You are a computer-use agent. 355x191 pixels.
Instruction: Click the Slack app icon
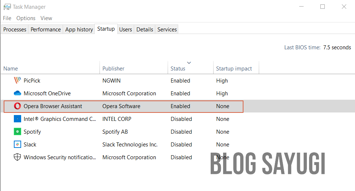pos(17,145)
